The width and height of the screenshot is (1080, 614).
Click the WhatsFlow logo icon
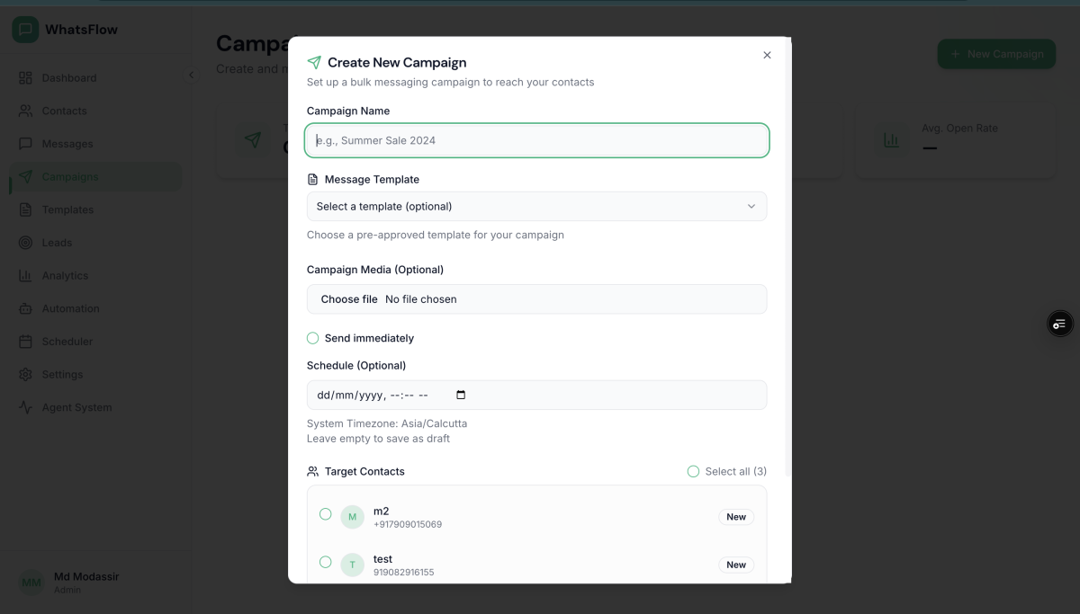[x=25, y=30]
